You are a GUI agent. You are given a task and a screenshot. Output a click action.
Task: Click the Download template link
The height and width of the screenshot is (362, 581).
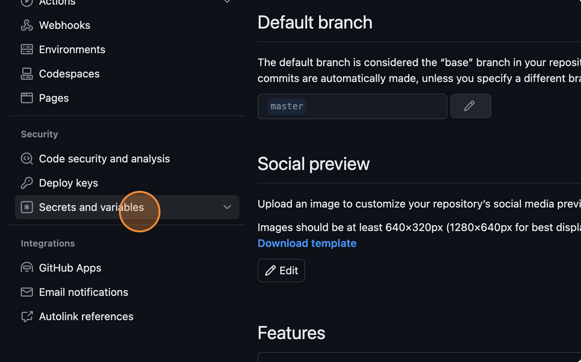click(306, 243)
